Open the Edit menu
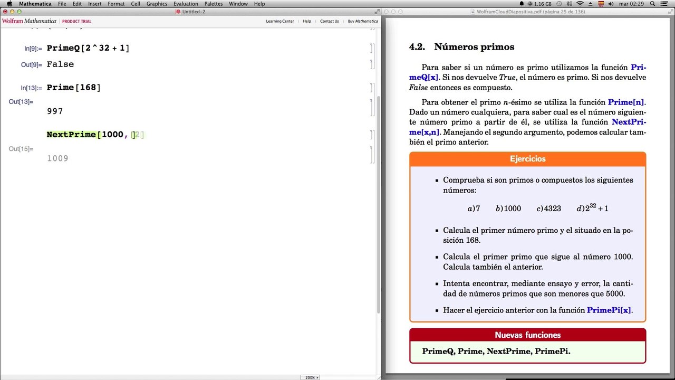Image resolution: width=675 pixels, height=380 pixels. pyautogui.click(x=77, y=4)
